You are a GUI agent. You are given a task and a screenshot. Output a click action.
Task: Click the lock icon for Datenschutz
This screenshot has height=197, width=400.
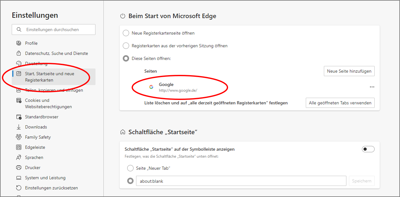pos(19,53)
